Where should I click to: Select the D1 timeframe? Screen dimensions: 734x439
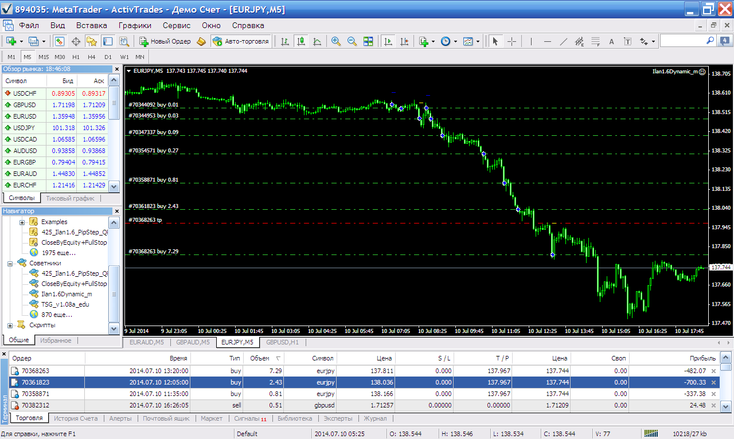pos(108,57)
